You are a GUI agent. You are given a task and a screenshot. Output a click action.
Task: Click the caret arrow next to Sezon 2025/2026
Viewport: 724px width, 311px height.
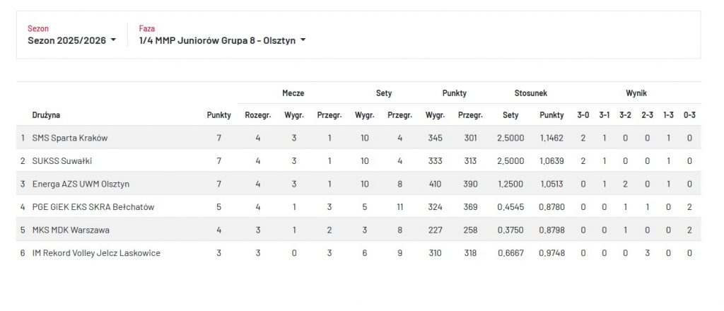[113, 40]
